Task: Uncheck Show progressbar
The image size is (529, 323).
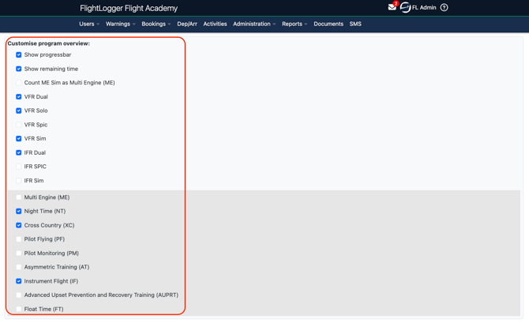Action: pos(19,54)
